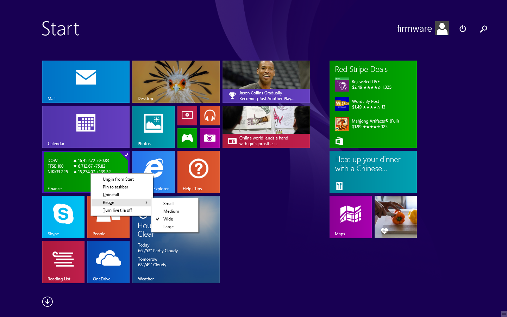Click the firmware user account picture

(x=442, y=28)
